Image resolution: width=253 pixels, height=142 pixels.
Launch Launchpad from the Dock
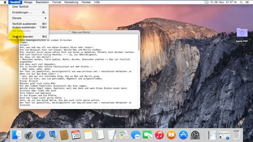pyautogui.click(x=28, y=135)
